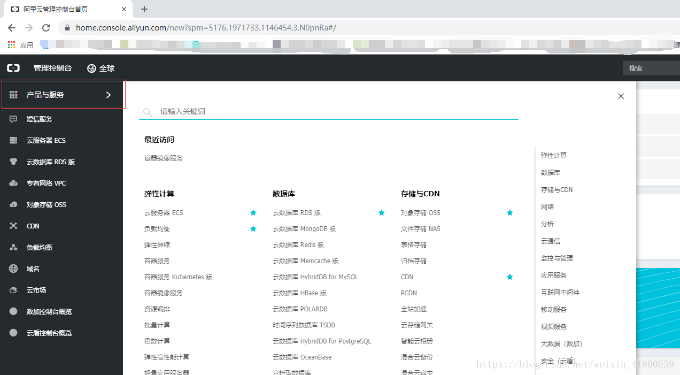The image size is (680, 375).
Task: Open 函数计算 product link
Action: pyautogui.click(x=157, y=341)
